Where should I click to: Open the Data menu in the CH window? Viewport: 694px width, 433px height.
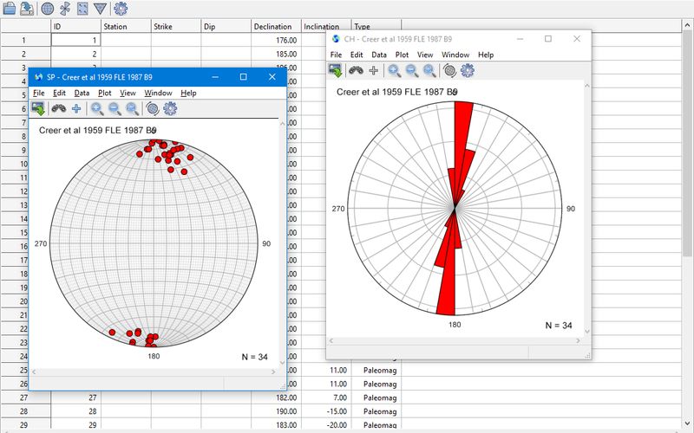click(x=379, y=55)
